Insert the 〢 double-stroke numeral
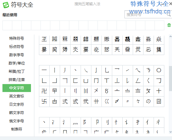Screen dimensions: 172x140 [x=75, y=91]
